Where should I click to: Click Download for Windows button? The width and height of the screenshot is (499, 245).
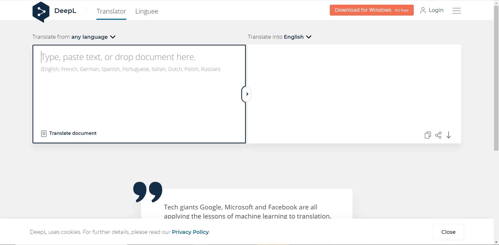[372, 10]
